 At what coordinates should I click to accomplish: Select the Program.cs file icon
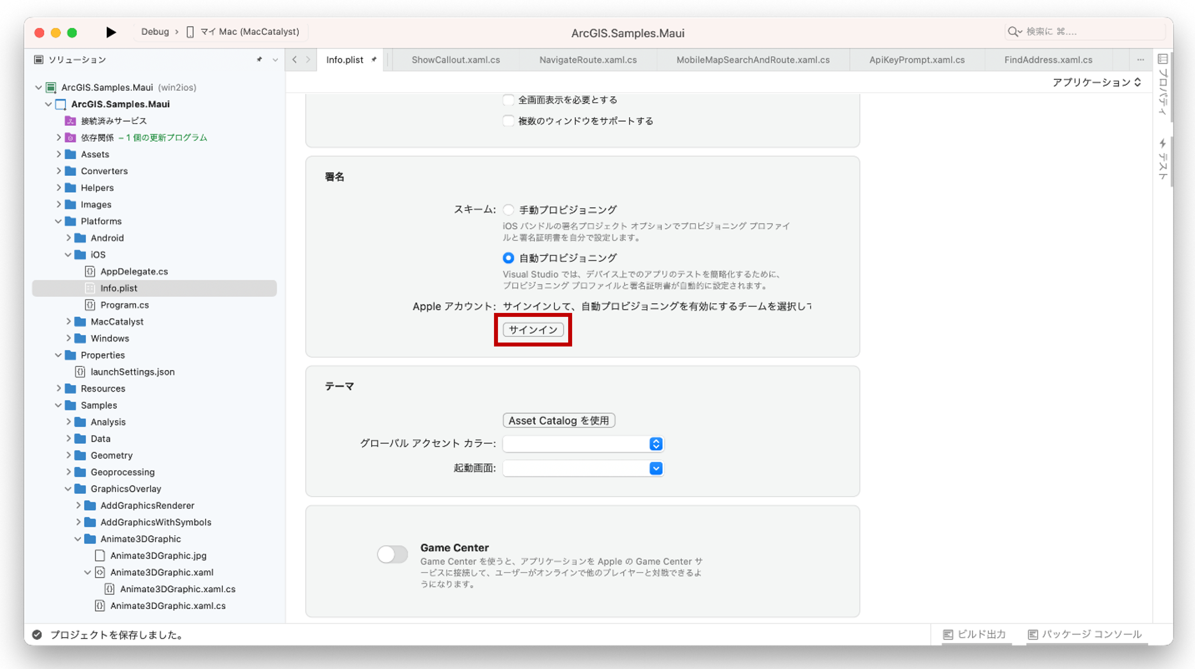click(90, 305)
